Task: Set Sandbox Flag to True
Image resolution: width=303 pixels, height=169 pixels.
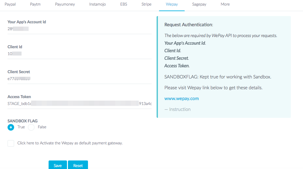Action: pyautogui.click(x=11, y=127)
